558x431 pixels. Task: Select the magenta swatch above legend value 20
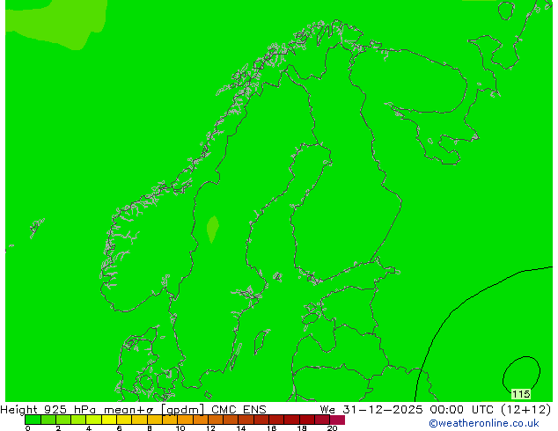[x=337, y=420]
